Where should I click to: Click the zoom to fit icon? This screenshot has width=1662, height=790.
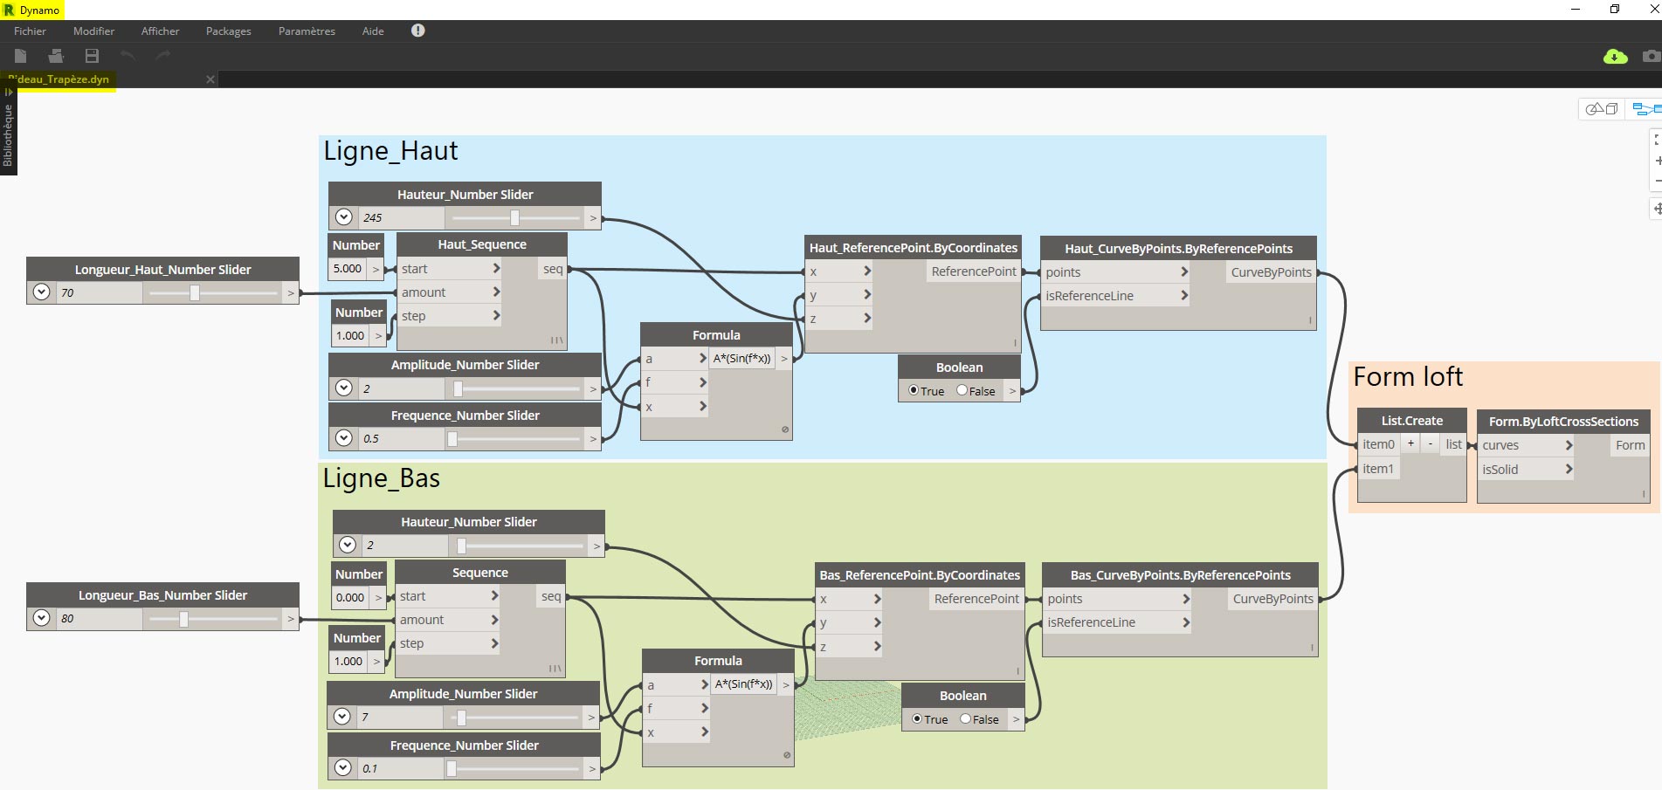pyautogui.click(x=1658, y=140)
